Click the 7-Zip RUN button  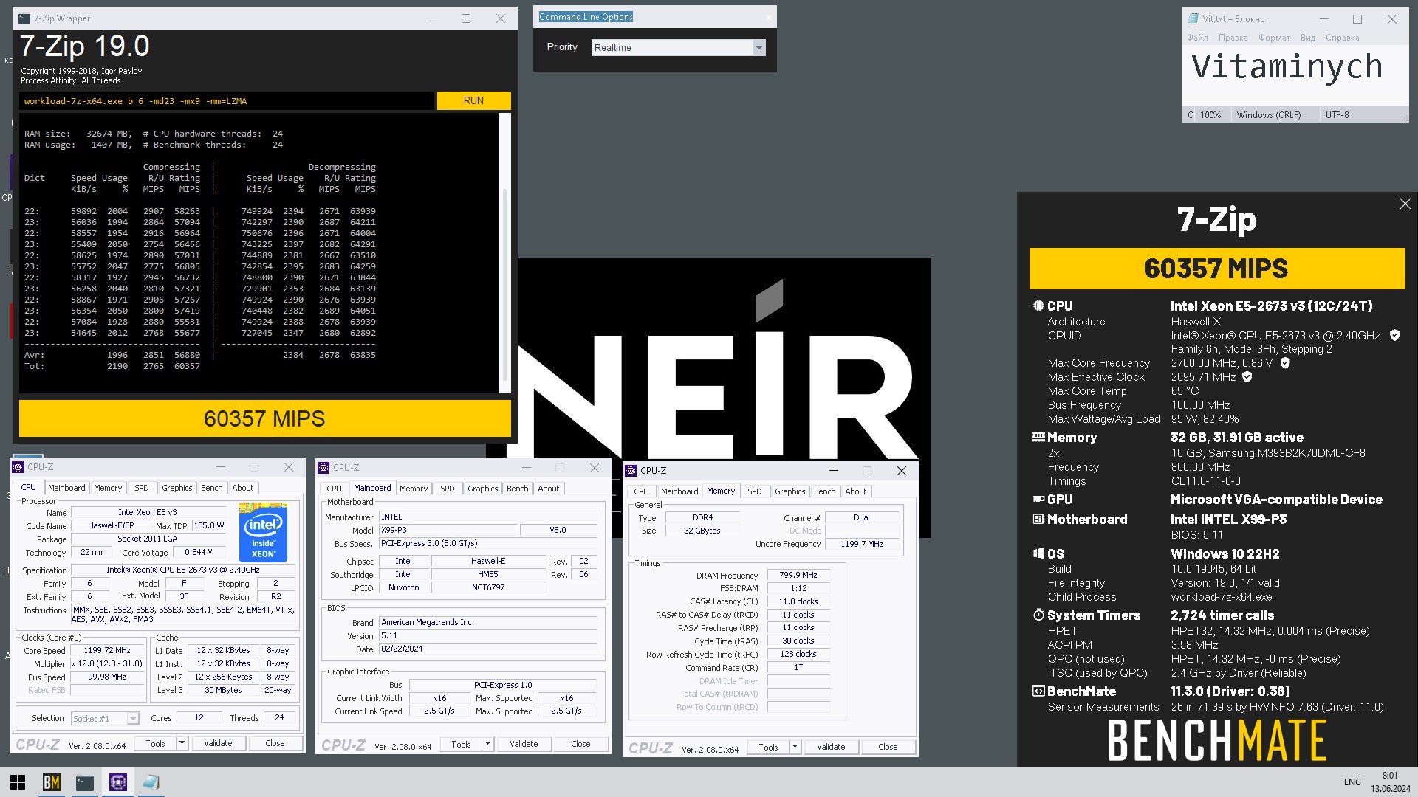473,101
